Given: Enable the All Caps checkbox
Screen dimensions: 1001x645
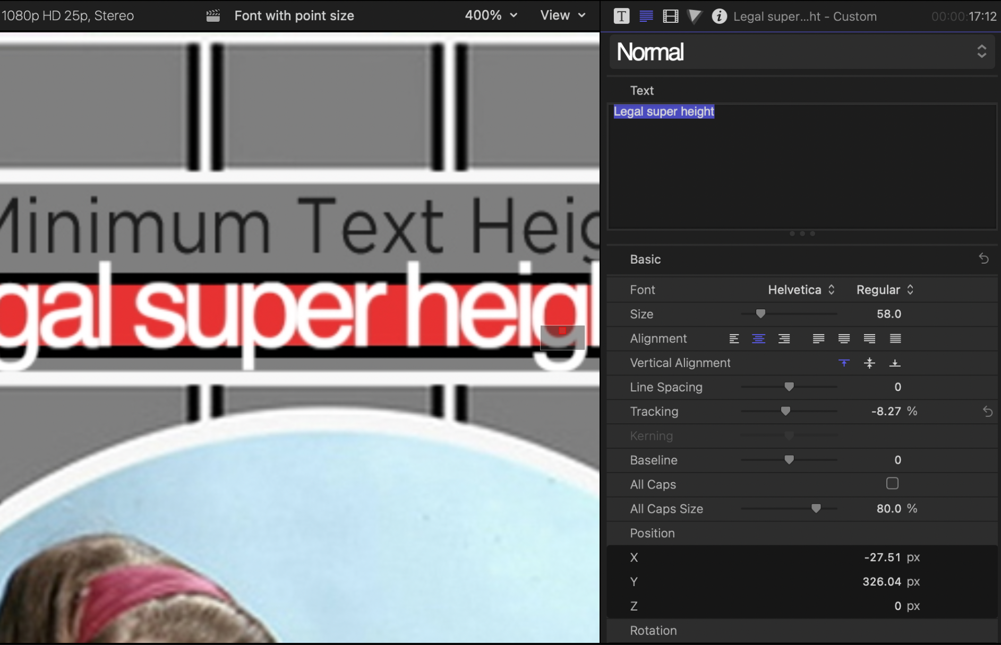Looking at the screenshot, I should click(x=892, y=483).
